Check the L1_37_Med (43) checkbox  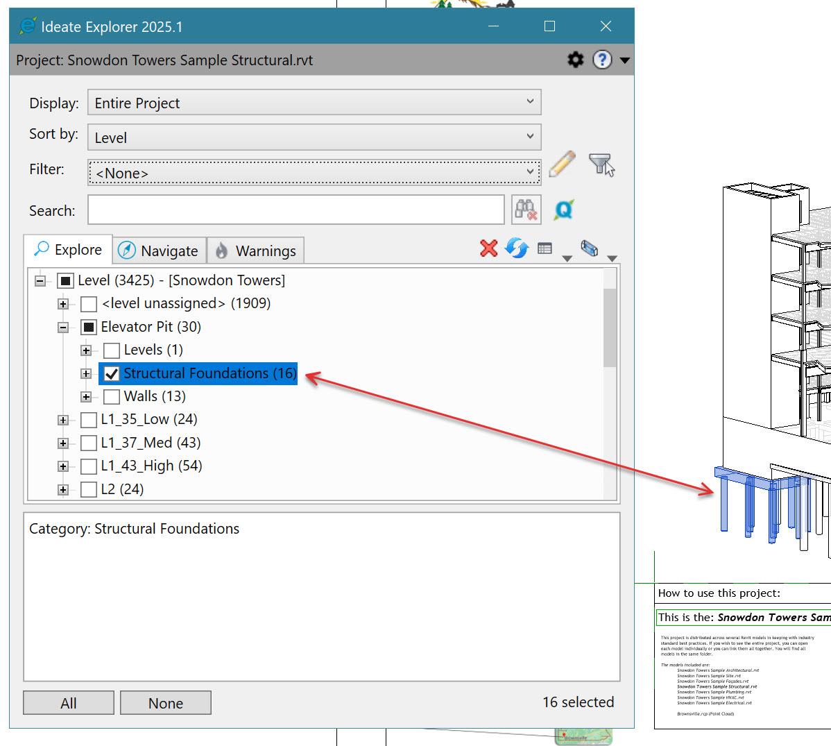pos(89,443)
